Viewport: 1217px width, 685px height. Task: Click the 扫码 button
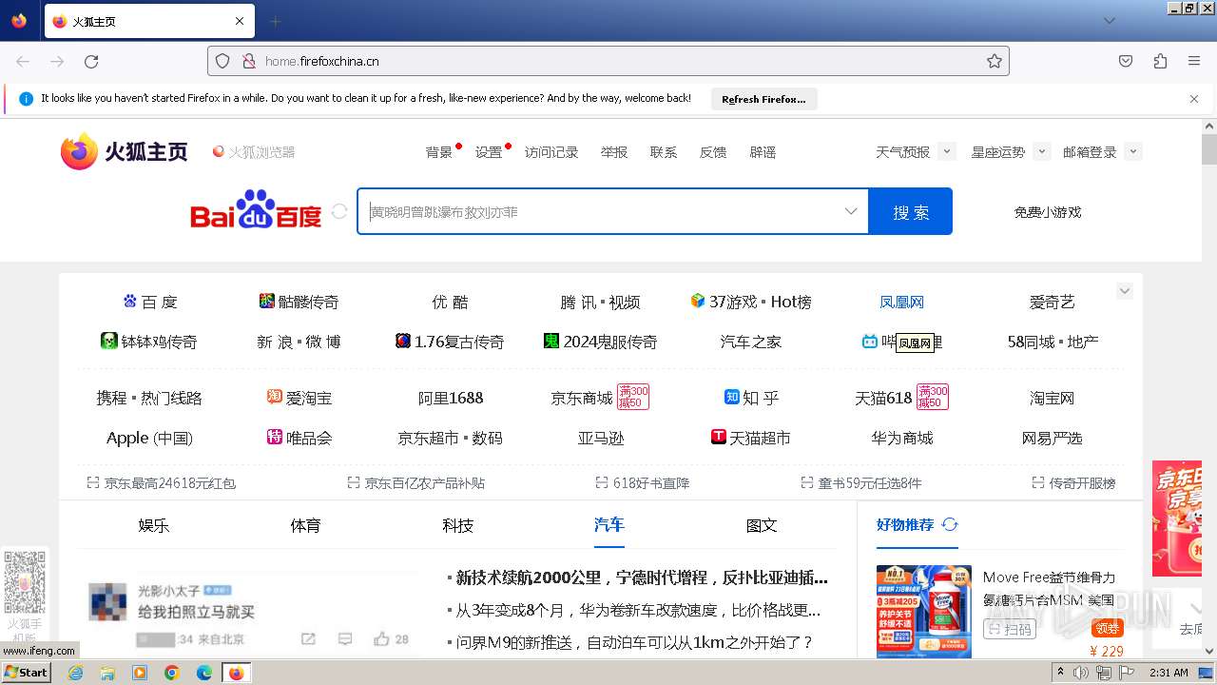point(1010,629)
